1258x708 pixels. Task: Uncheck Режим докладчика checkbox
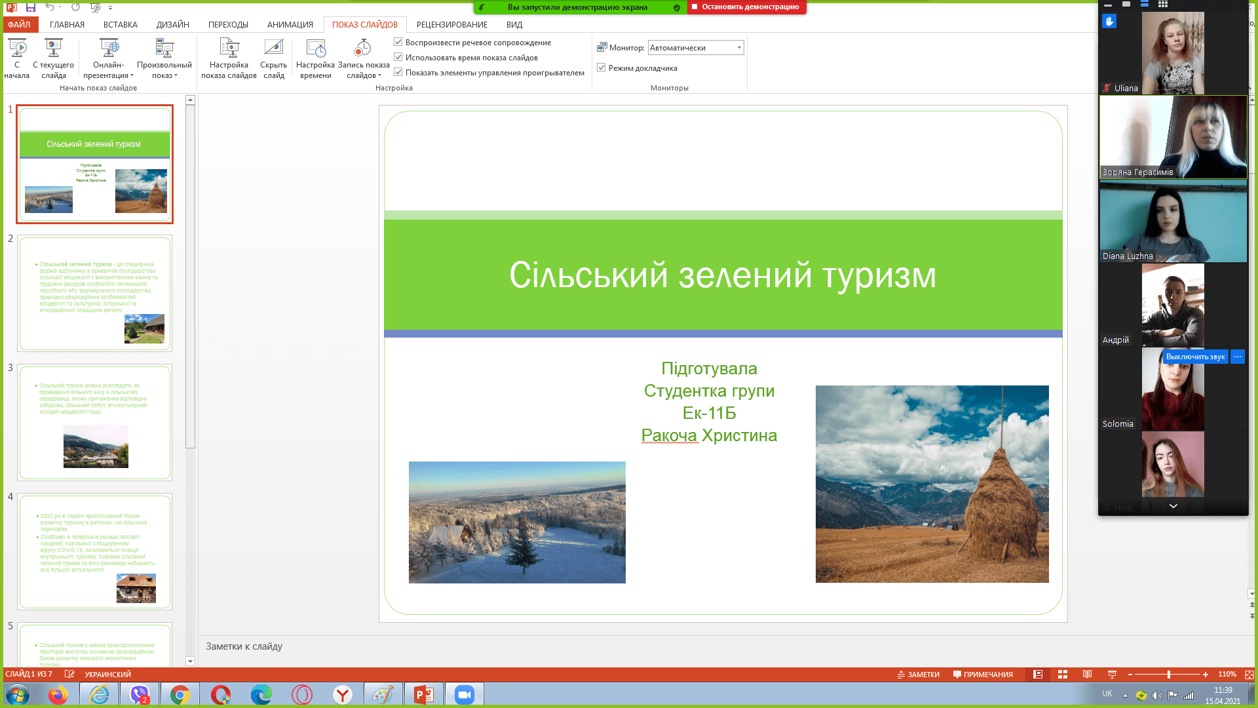[x=601, y=68]
